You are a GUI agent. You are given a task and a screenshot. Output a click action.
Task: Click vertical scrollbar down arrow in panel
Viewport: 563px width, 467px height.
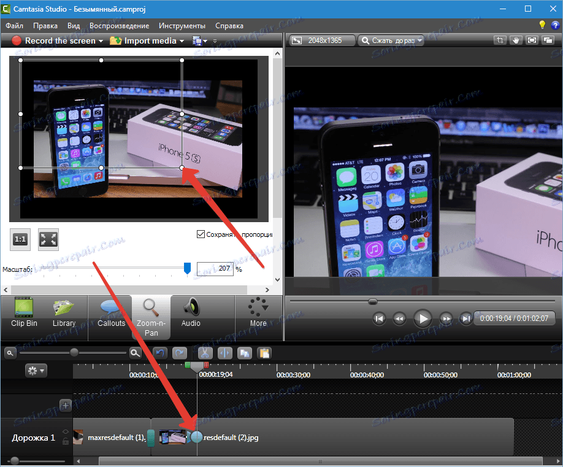(x=277, y=279)
